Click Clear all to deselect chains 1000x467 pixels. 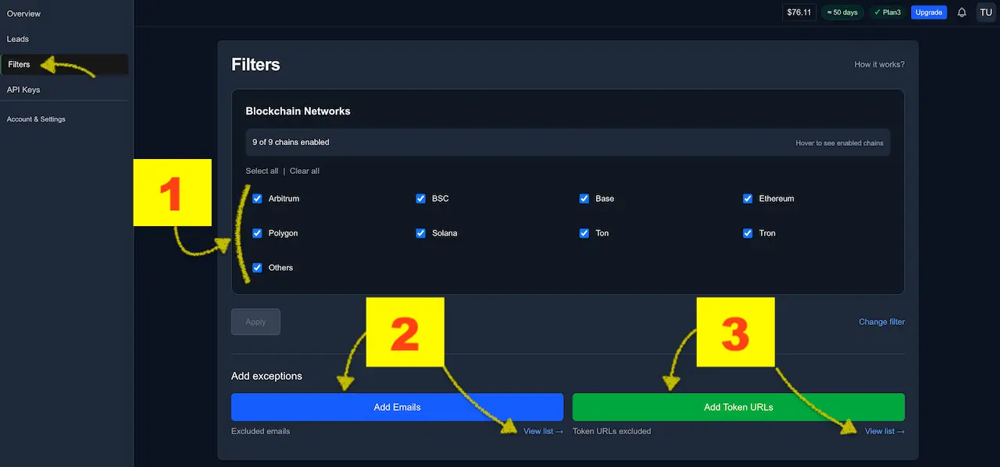click(304, 170)
